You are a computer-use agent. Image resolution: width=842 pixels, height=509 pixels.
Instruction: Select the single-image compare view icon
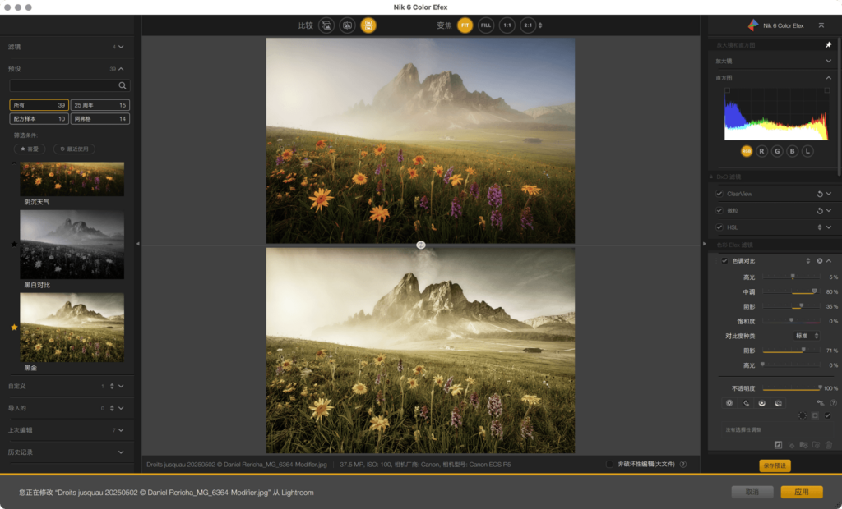coord(326,25)
